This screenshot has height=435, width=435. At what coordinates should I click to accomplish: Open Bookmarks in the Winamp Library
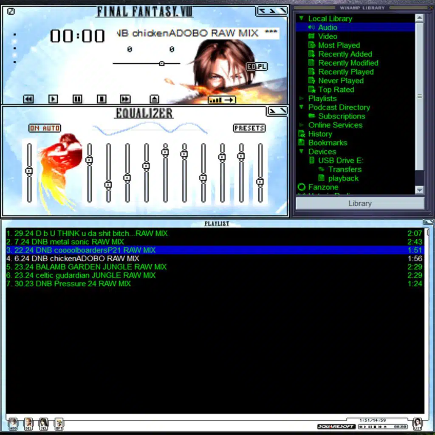tap(328, 143)
